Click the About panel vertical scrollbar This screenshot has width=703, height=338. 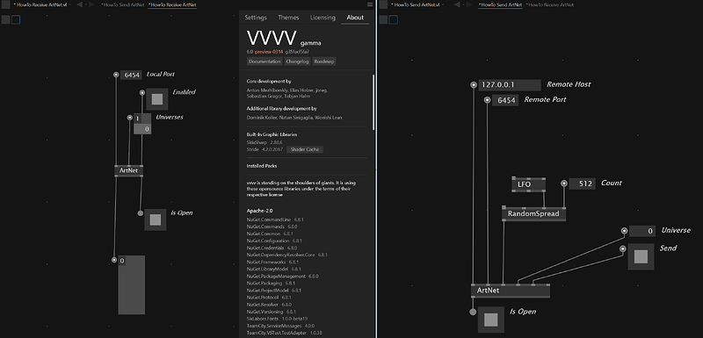tap(373, 102)
